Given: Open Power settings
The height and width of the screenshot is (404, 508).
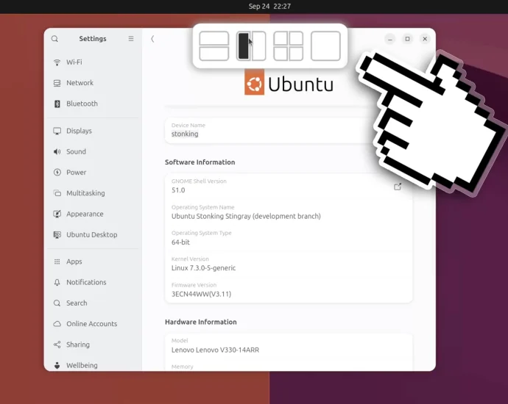Looking at the screenshot, I should (x=93, y=173).
